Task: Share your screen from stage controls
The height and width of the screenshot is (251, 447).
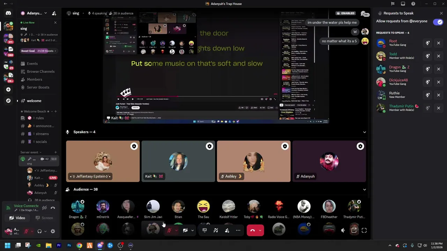Action: [205, 230]
